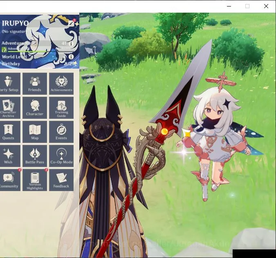Open the Battle Pass
This screenshot has width=276, height=258.
click(x=35, y=156)
